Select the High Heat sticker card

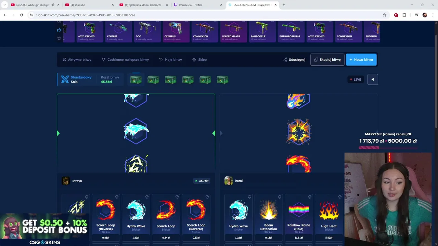click(x=329, y=217)
